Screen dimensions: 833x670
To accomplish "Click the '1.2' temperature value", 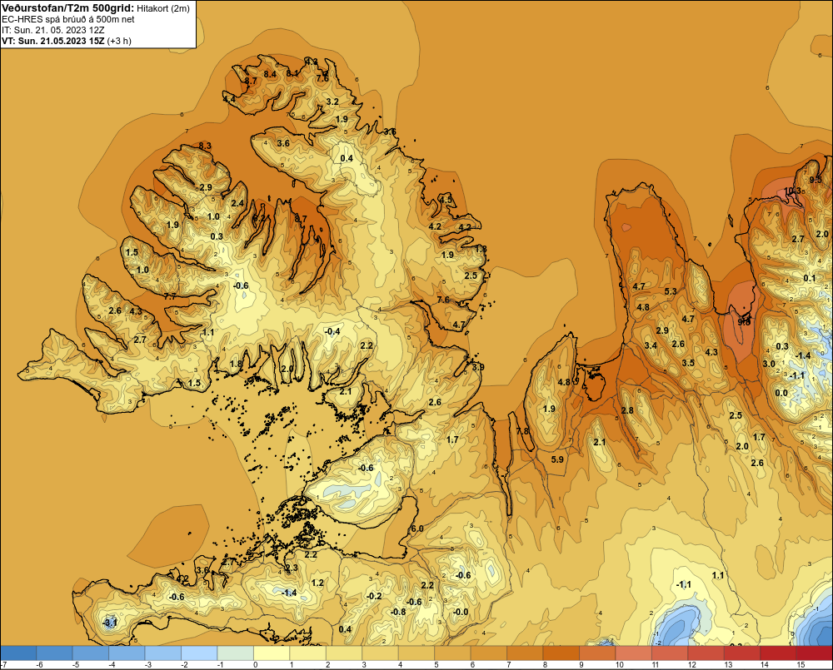I will 317,583.
